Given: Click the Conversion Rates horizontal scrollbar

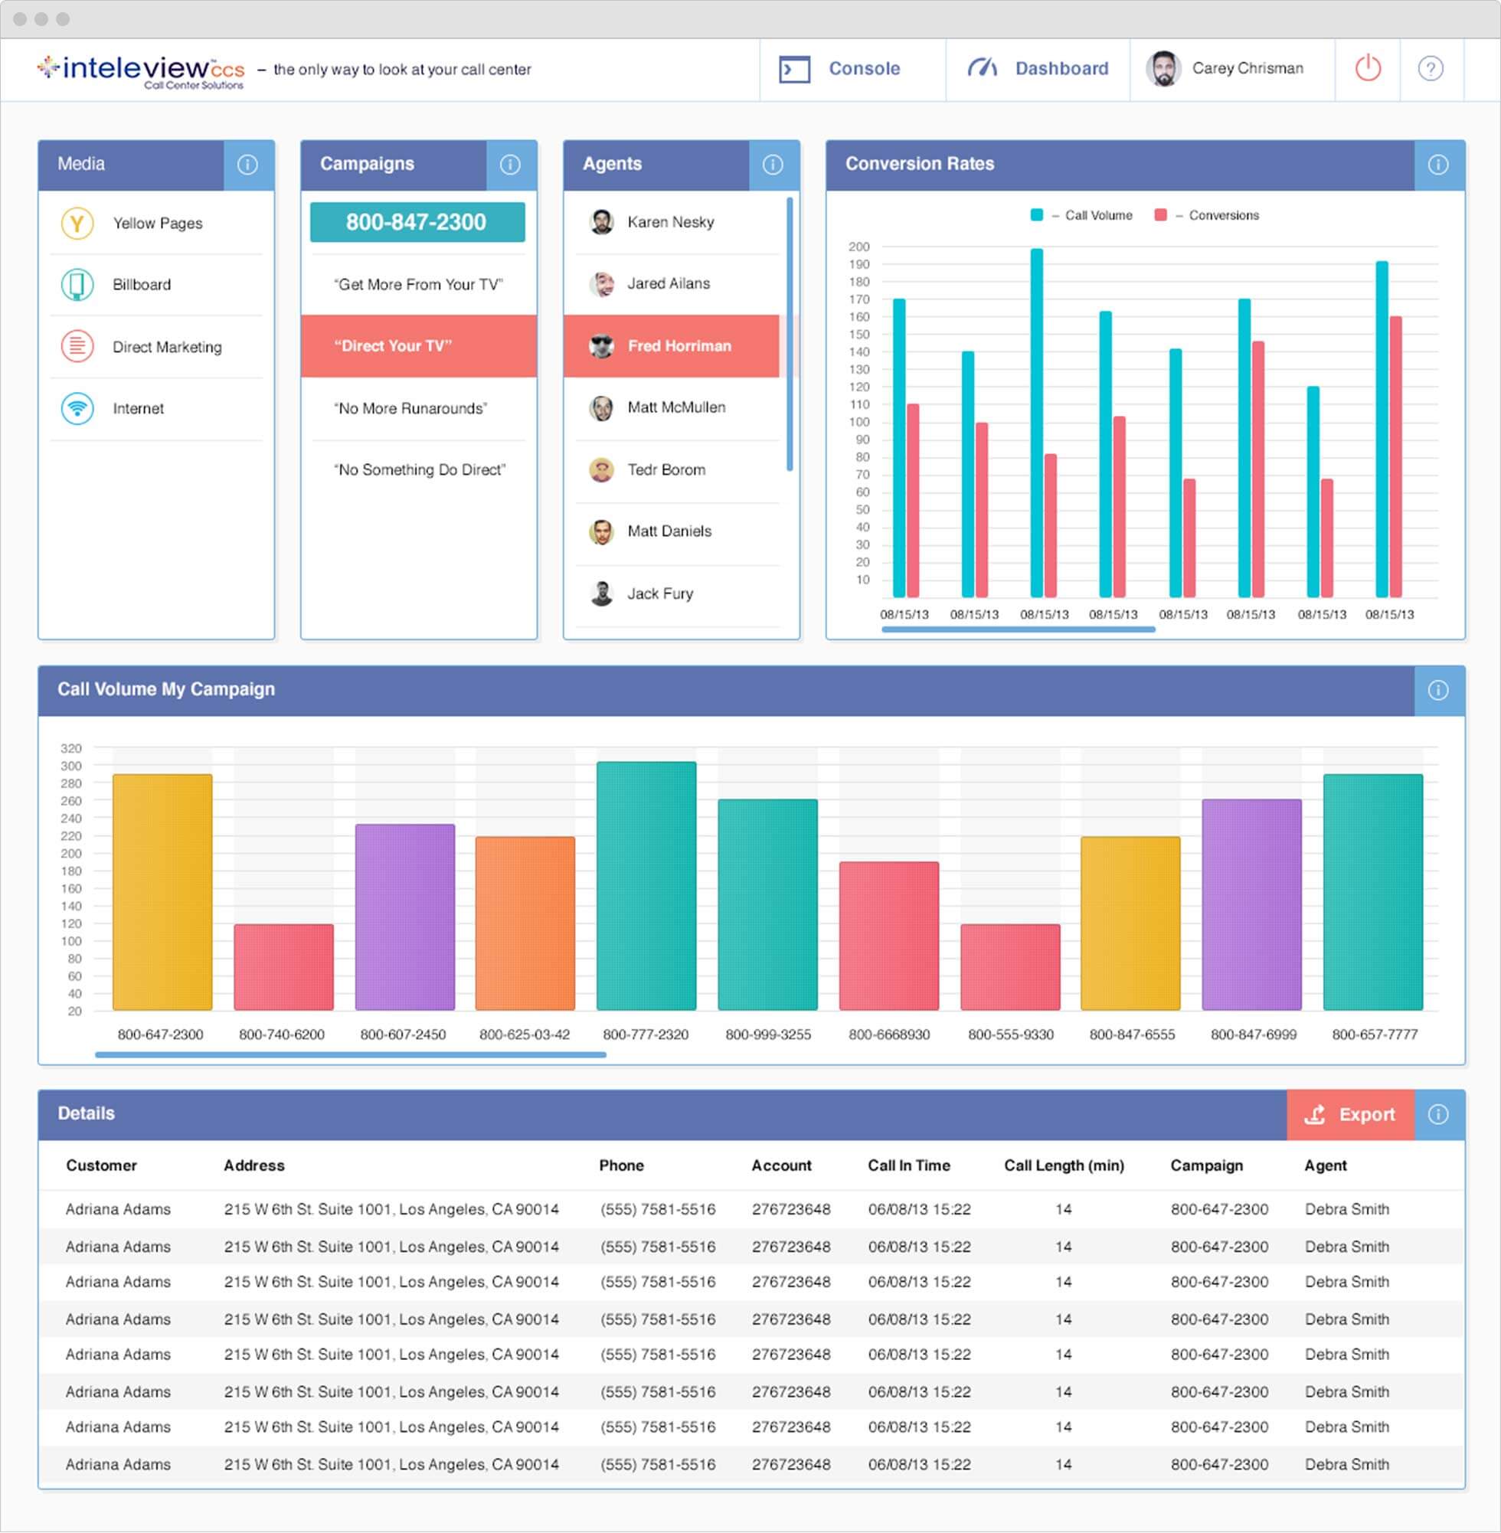Looking at the screenshot, I should click(1018, 629).
